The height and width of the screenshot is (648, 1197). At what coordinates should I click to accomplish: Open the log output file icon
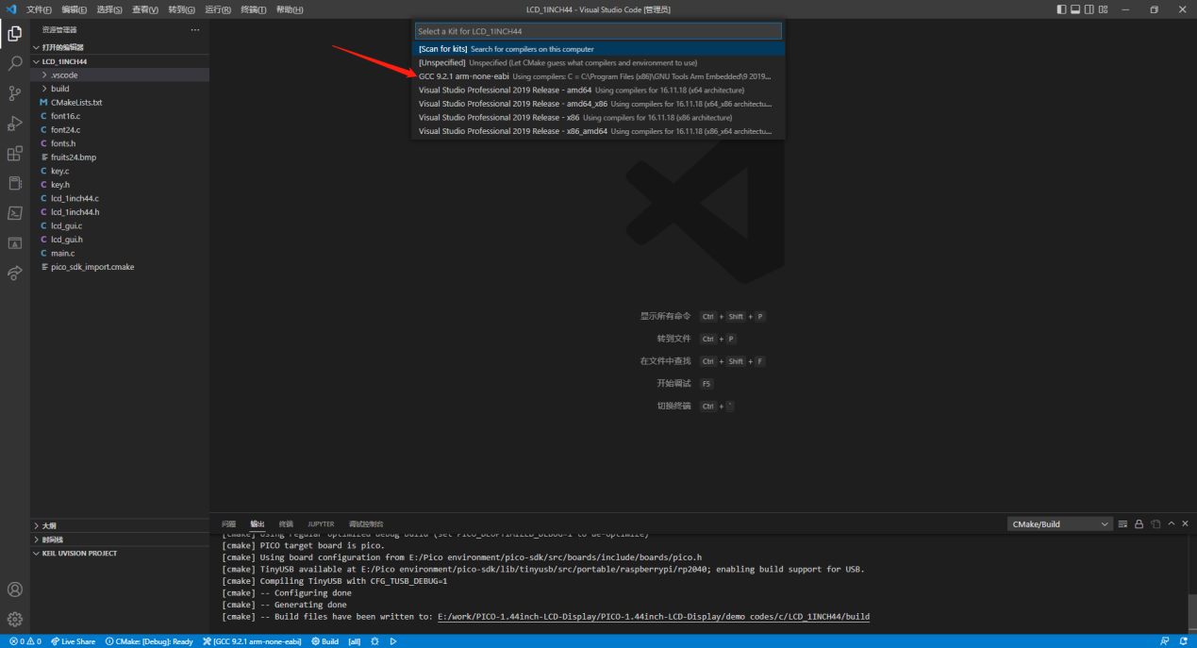(x=1155, y=523)
